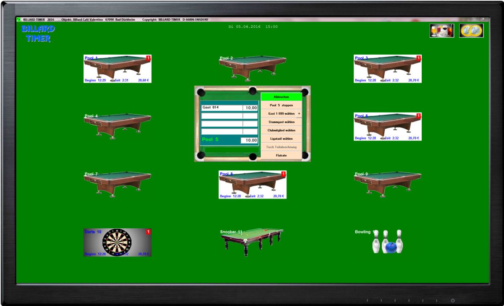Image resolution: width=504 pixels, height=306 pixels.
Task: Select Stammgast wählen option
Action: [281, 122]
